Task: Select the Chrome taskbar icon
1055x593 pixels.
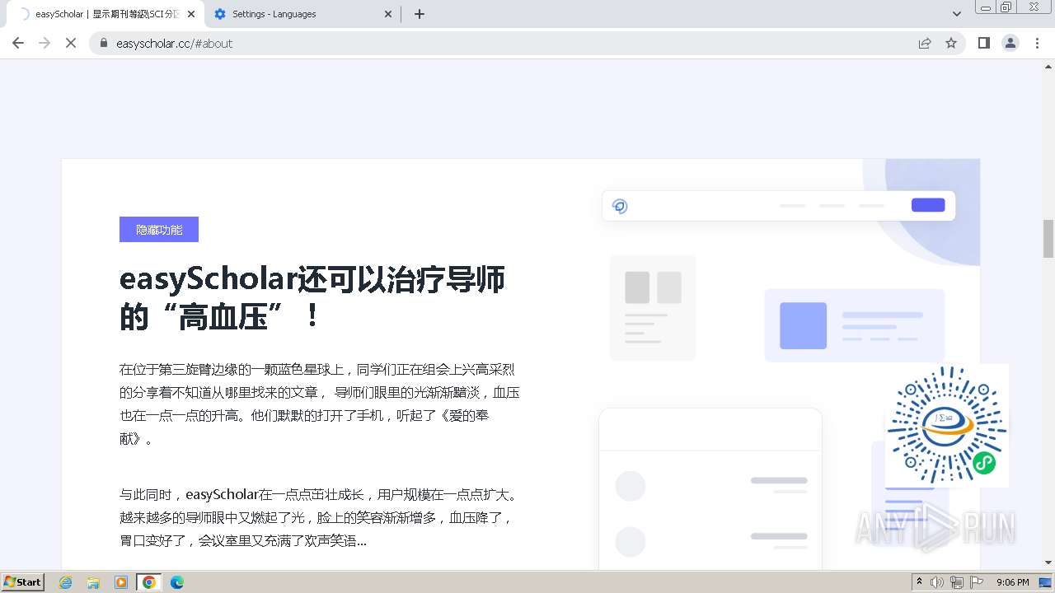Action: 149,582
